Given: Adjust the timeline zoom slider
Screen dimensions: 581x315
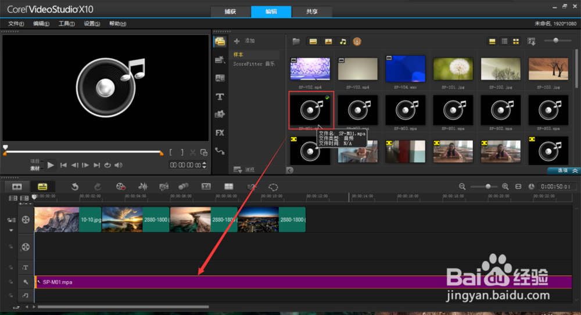Looking at the screenshot, I should 488,187.
